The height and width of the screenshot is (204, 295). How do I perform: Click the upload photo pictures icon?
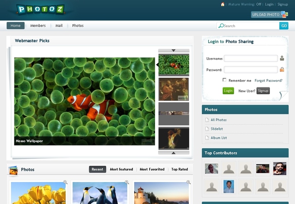284,15
